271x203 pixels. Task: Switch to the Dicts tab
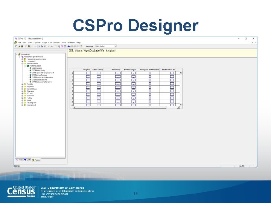[27, 160]
